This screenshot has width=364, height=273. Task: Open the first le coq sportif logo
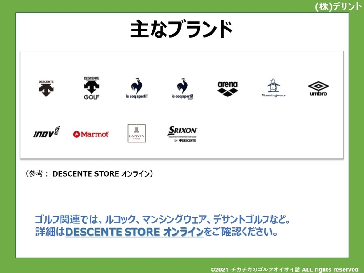tap(137, 88)
